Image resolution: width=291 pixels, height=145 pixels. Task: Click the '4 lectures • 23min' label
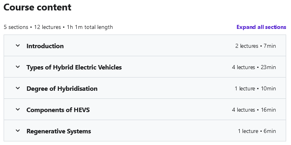pos(254,67)
